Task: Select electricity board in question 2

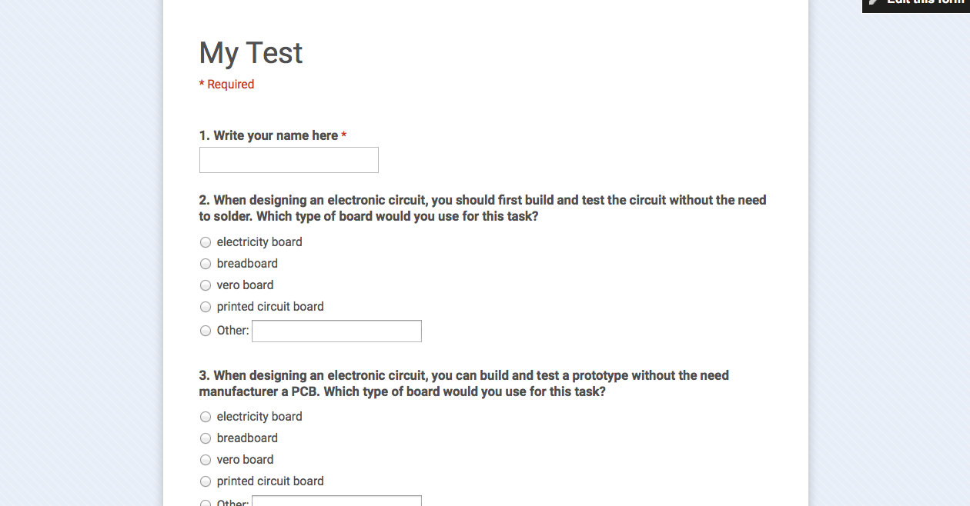Action: click(x=206, y=242)
